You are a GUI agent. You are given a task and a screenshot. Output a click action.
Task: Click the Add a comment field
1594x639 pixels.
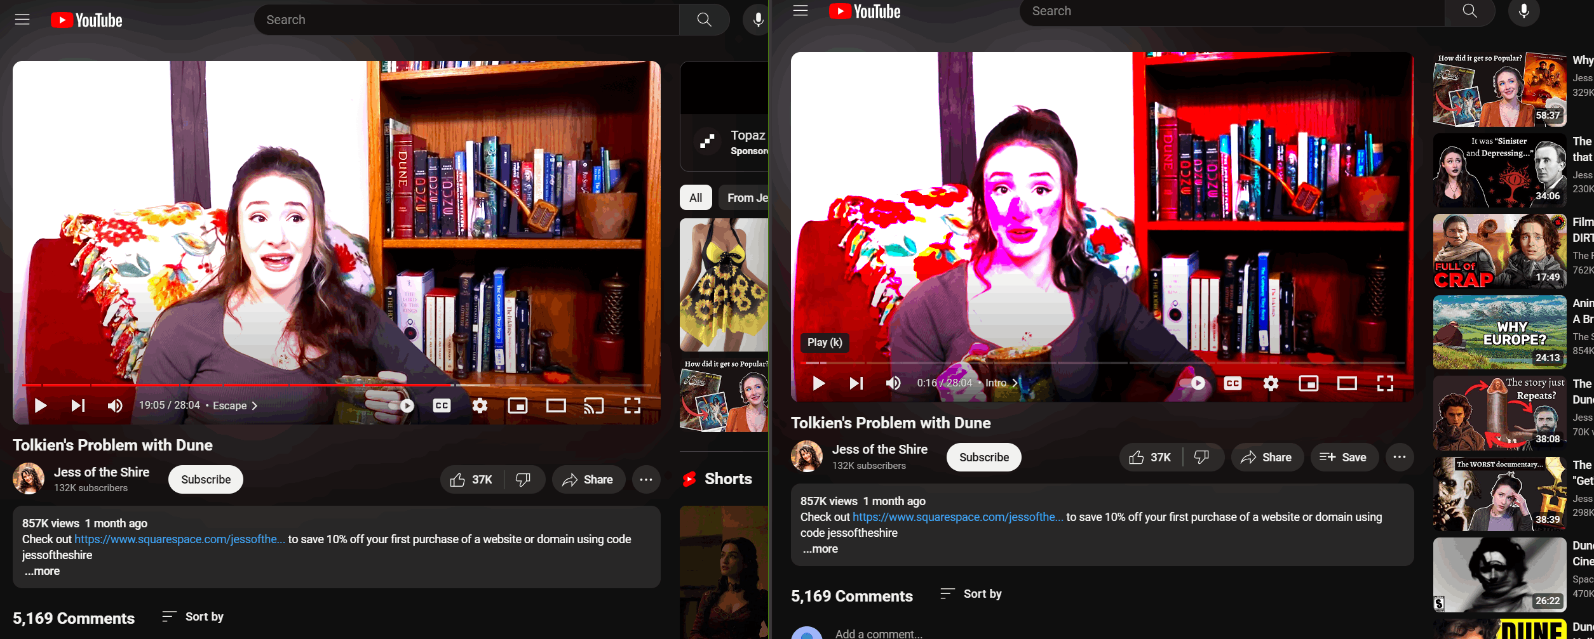879,634
